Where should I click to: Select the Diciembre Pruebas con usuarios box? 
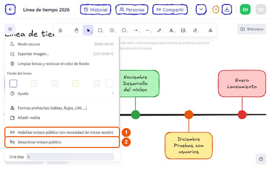click(189, 146)
